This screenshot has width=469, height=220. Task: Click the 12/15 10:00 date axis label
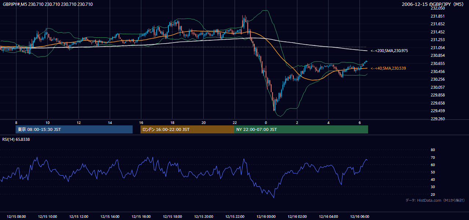[47, 217]
